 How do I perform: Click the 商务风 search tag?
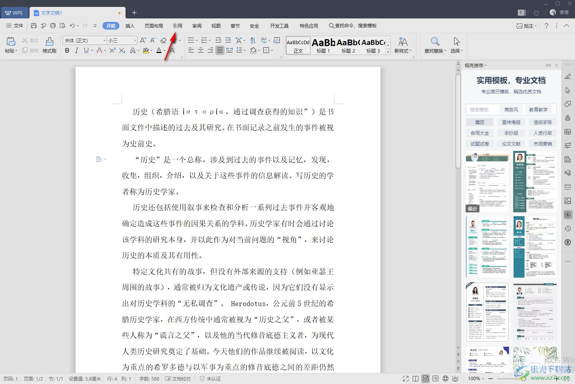(511, 109)
